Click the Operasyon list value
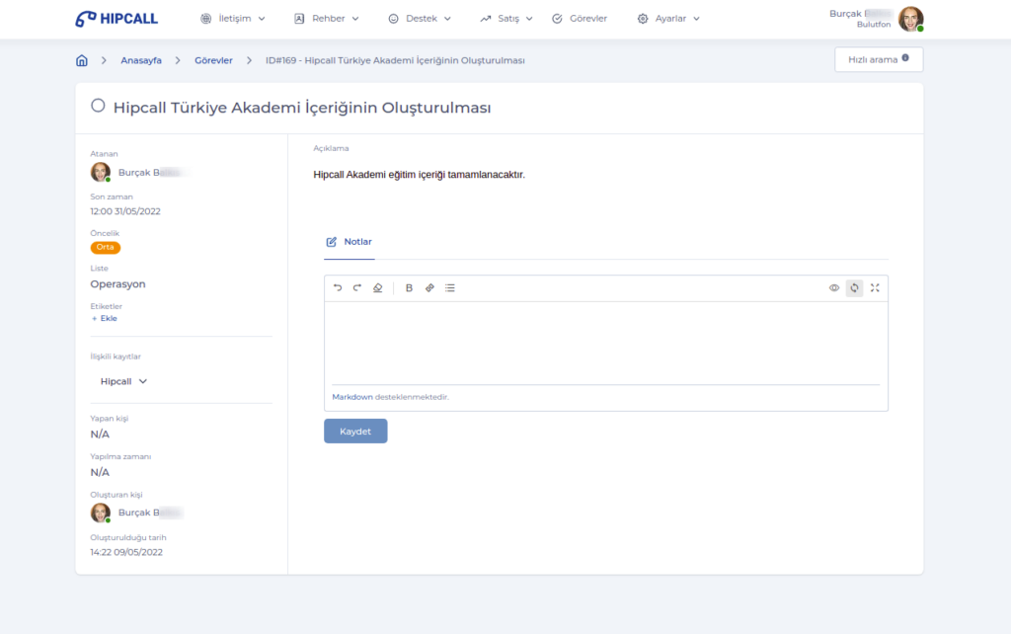 pyautogui.click(x=118, y=283)
